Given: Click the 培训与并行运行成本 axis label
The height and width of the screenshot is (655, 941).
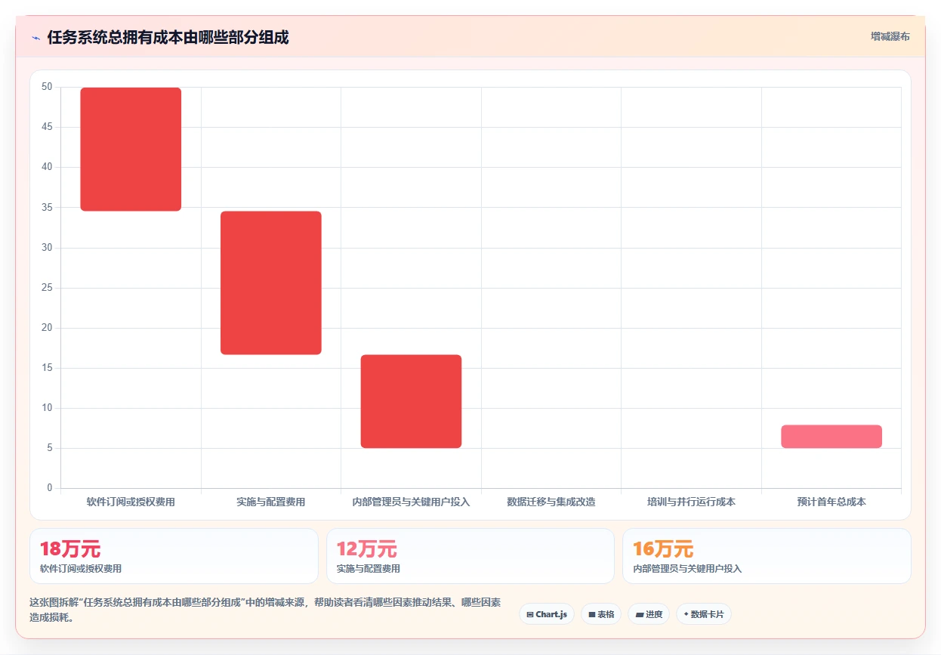Looking at the screenshot, I should (691, 502).
